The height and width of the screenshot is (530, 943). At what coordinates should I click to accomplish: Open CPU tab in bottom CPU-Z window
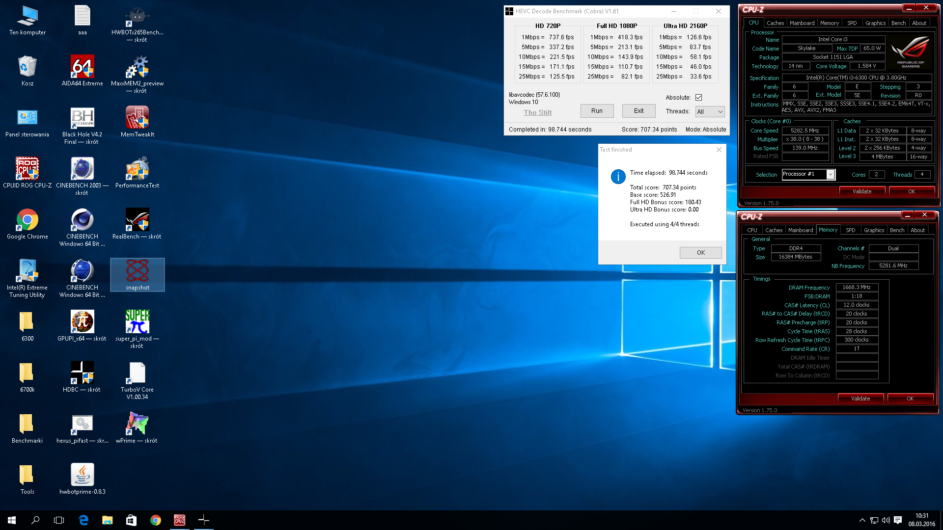click(752, 230)
